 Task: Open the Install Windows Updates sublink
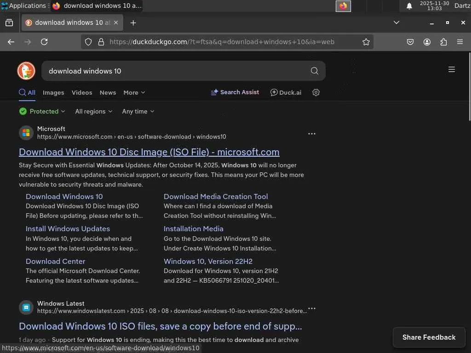pos(68,229)
